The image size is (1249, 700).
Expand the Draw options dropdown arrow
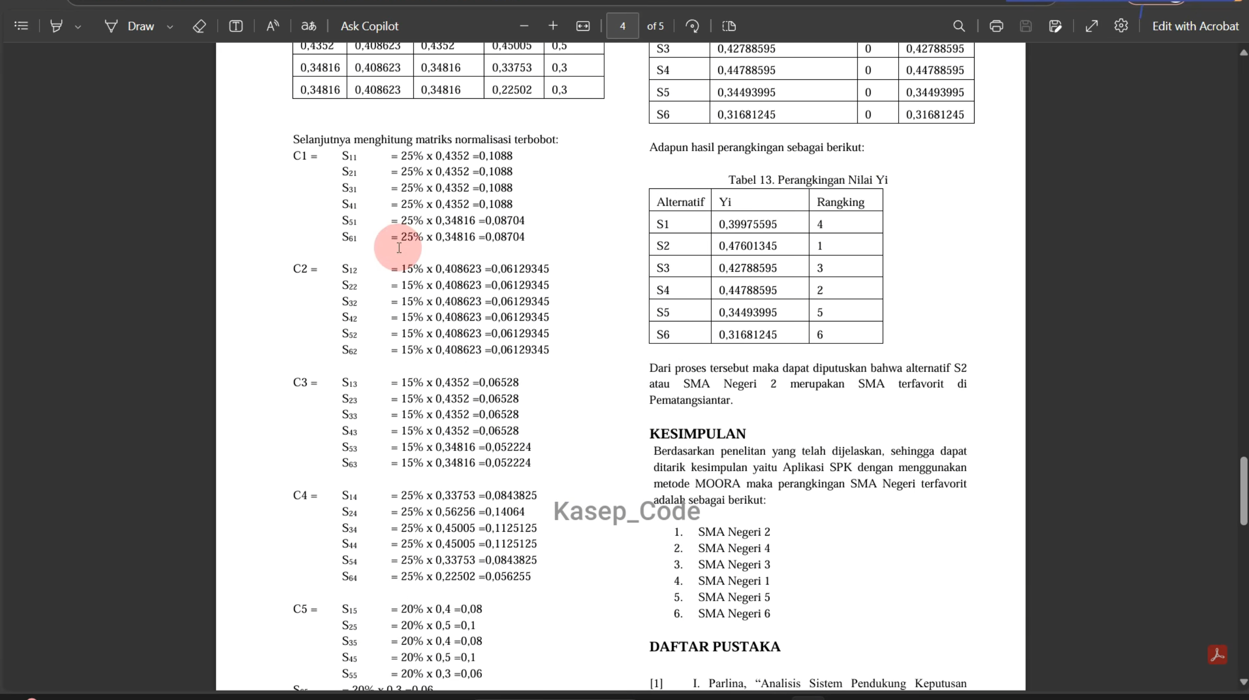point(170,26)
